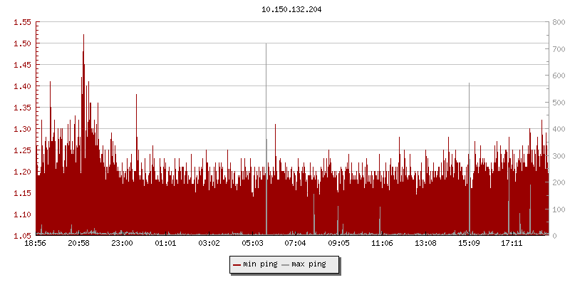Click the 1.55 left axis value
The image size is (570, 285).
(x=23, y=22)
